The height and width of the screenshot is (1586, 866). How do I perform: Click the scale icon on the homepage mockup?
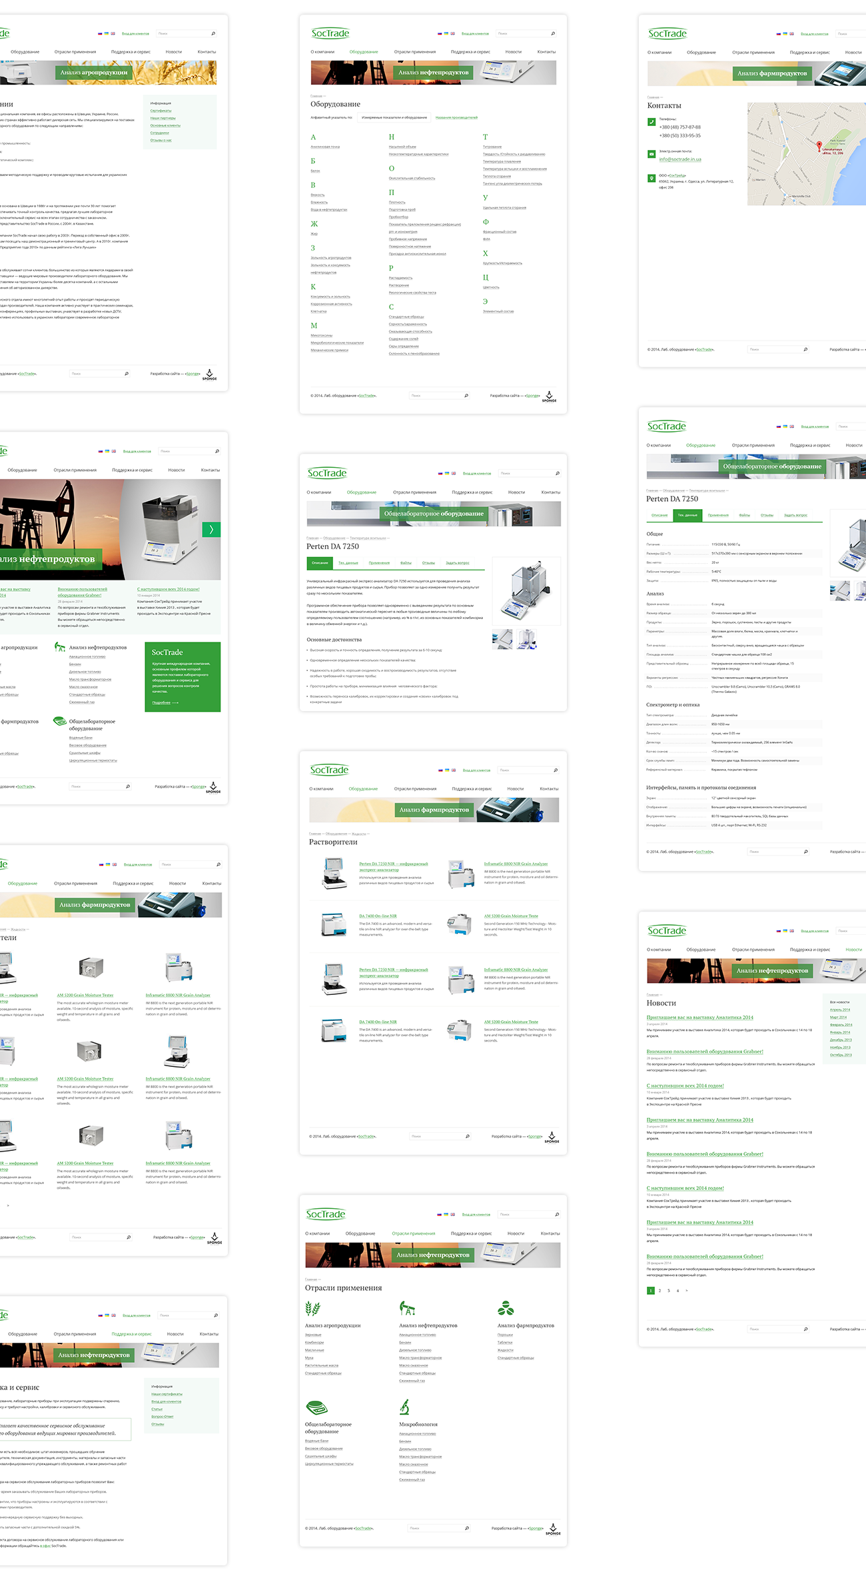point(60,721)
